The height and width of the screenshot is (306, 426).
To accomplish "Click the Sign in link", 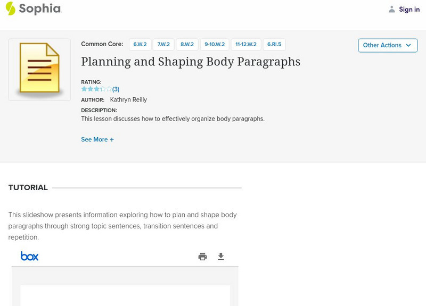I will (409, 9).
